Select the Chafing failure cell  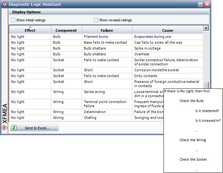click(90, 118)
